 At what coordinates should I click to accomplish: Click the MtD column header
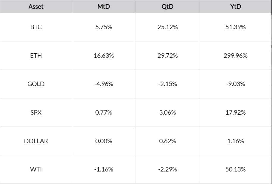click(x=104, y=7)
